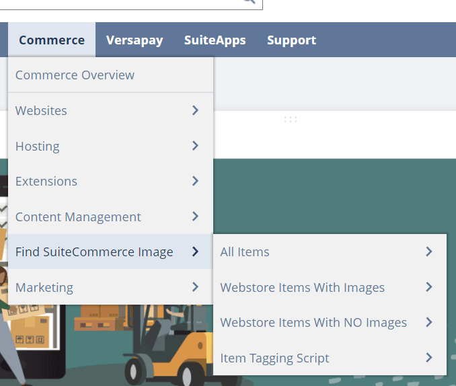Click the search magnifier icon
The image size is (456, 386).
[250, 1]
